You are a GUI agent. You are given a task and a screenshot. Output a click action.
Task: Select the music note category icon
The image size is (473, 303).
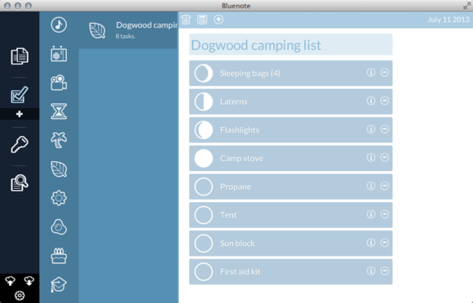pos(59,24)
